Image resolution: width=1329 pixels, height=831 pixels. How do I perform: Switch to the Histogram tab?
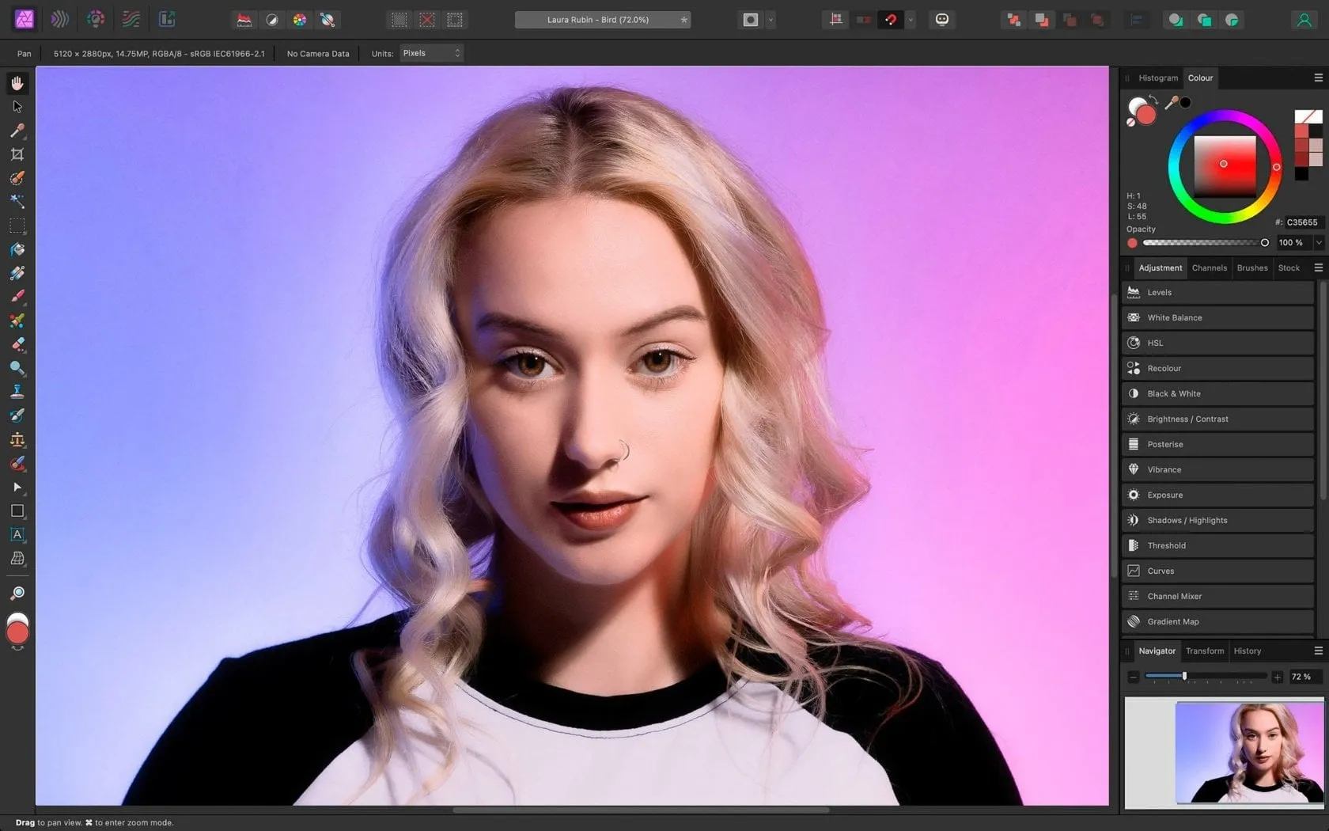click(x=1157, y=78)
